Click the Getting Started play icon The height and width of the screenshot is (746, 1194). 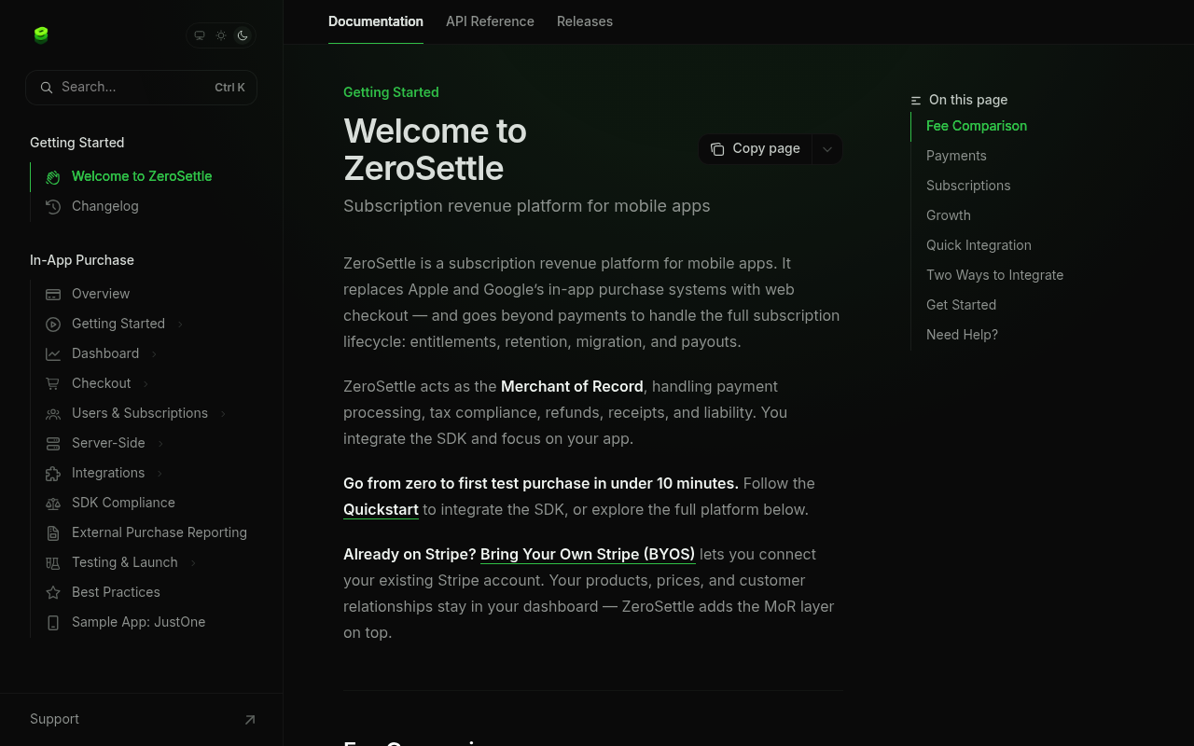pos(53,325)
